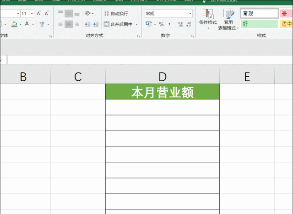Expand the fill color dropdown arrow
The image size is (293, 214).
[x=20, y=24]
